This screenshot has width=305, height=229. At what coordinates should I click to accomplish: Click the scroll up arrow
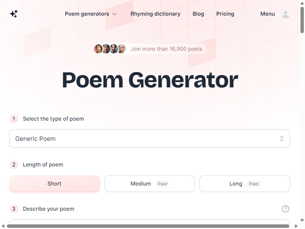[x=302, y=3]
